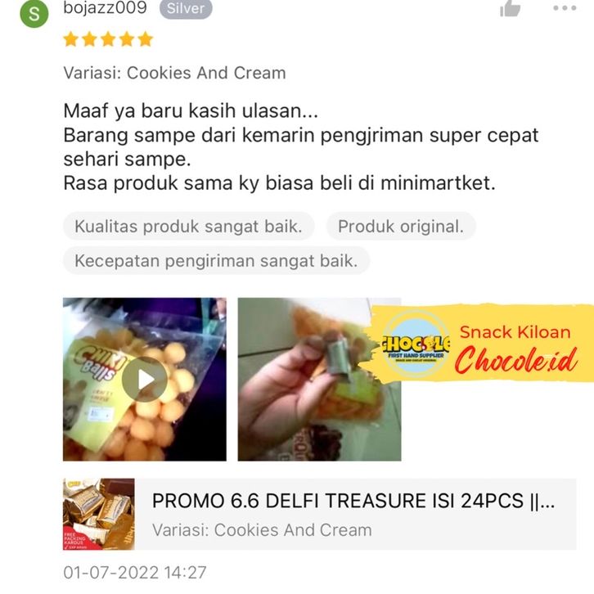Play the Chiki Balls review video
This screenshot has height=594, width=594.
tap(144, 379)
